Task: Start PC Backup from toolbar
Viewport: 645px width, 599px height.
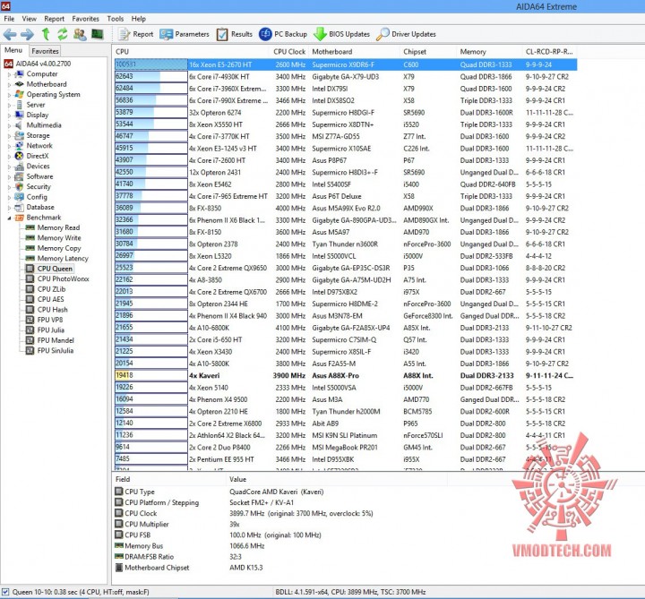Action: click(x=283, y=34)
